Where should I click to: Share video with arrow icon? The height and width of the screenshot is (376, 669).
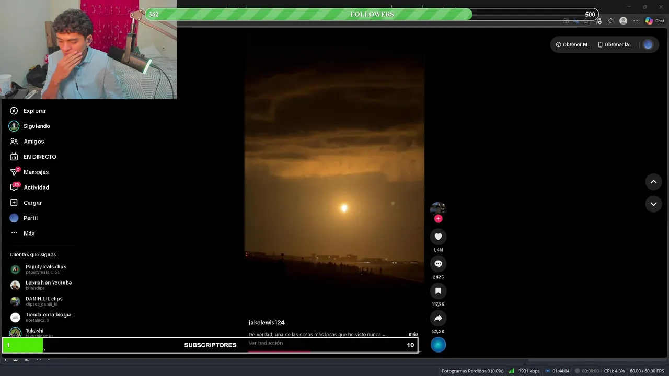click(x=438, y=318)
